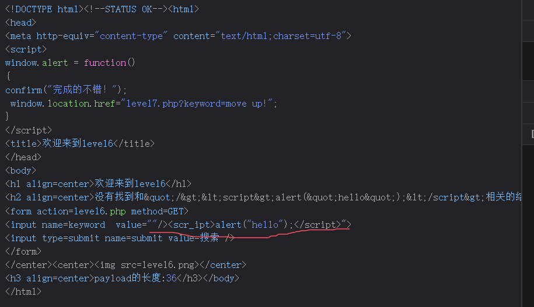The width and height of the screenshot is (534, 307).
Task: Click the closing </html> tag
Action: point(23,292)
